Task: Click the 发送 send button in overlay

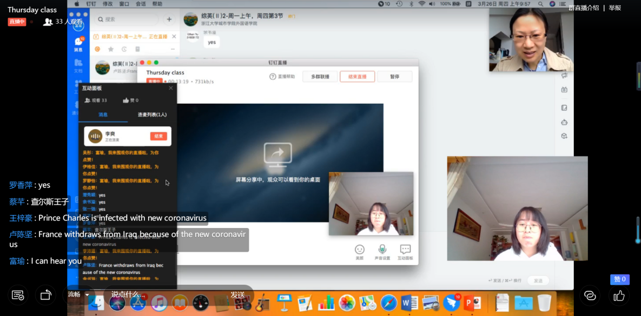Action: click(x=237, y=294)
